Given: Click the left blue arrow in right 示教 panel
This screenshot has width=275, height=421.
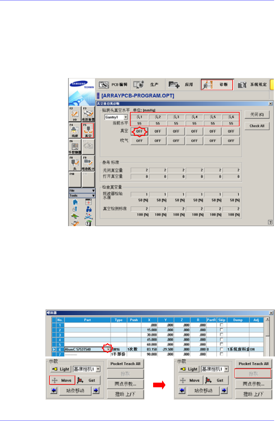Looking at the screenshot, I should pyautogui.click(x=182, y=391).
